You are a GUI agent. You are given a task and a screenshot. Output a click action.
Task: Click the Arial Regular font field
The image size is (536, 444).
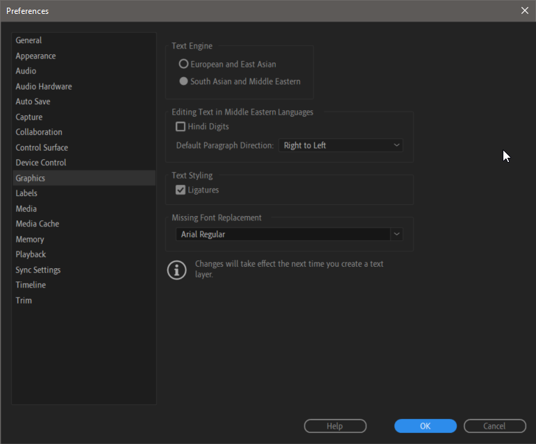pos(283,234)
